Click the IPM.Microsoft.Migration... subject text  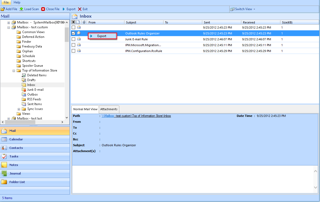pos(143,45)
